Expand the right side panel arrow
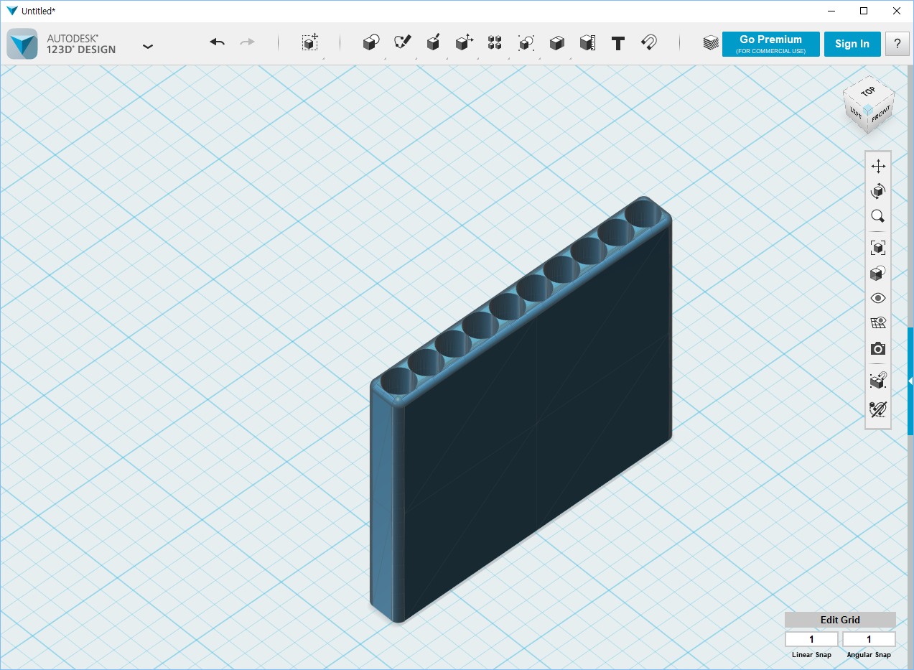 coord(910,381)
